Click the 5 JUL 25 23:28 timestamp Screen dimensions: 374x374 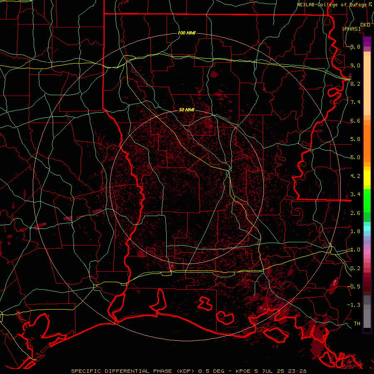[x=281, y=371]
